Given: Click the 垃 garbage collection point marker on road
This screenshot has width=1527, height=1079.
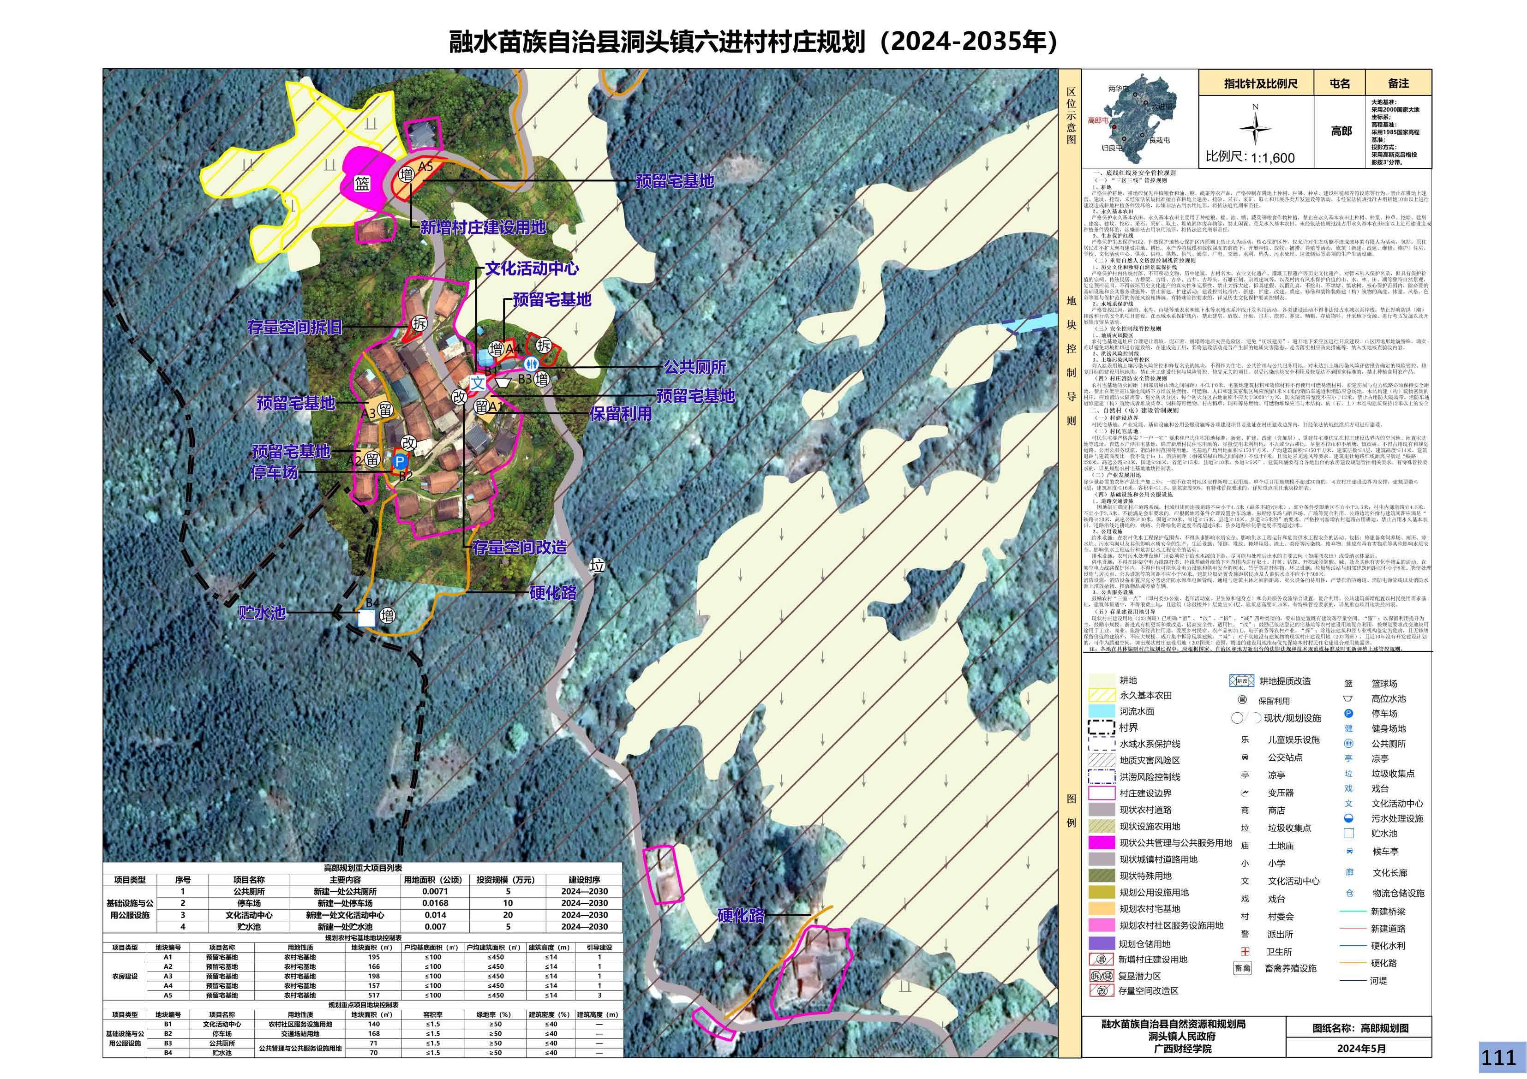Looking at the screenshot, I should click(597, 566).
